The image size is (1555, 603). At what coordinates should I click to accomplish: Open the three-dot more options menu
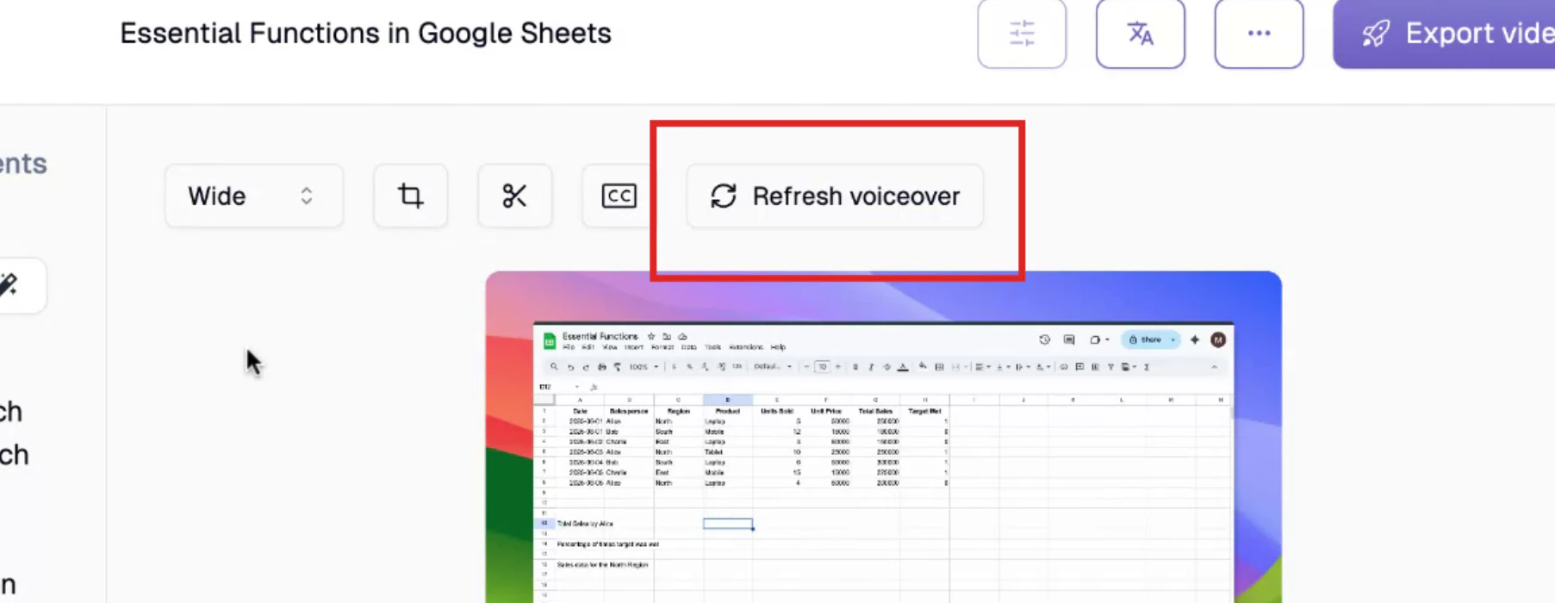1259,34
